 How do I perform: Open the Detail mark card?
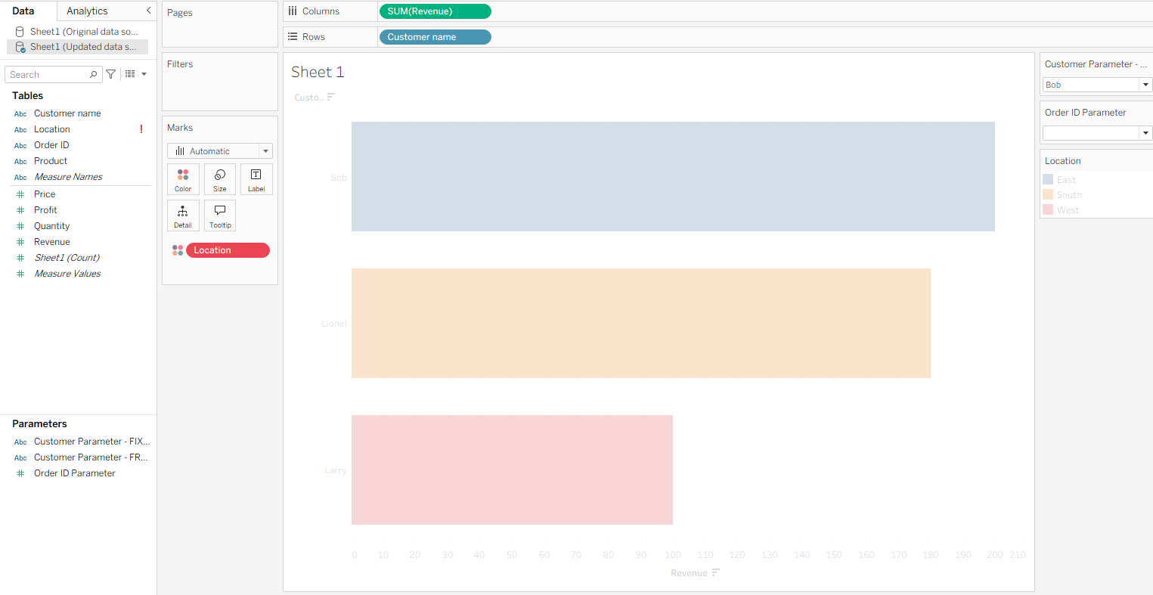183,215
